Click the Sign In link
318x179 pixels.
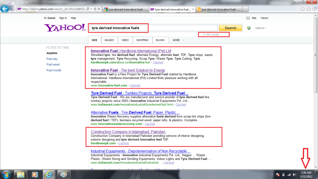pyautogui.click(x=63, y=18)
